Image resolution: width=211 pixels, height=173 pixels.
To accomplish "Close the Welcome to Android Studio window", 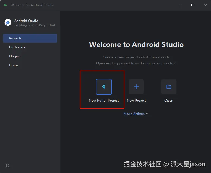I will (x=206, y=5).
